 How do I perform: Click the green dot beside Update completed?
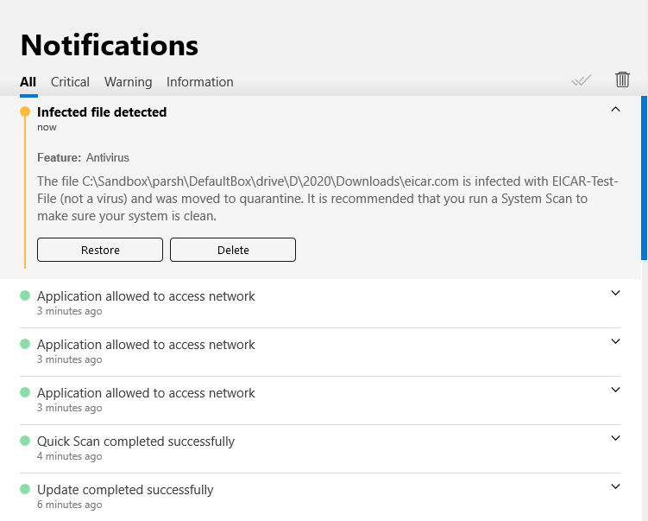[24, 489]
